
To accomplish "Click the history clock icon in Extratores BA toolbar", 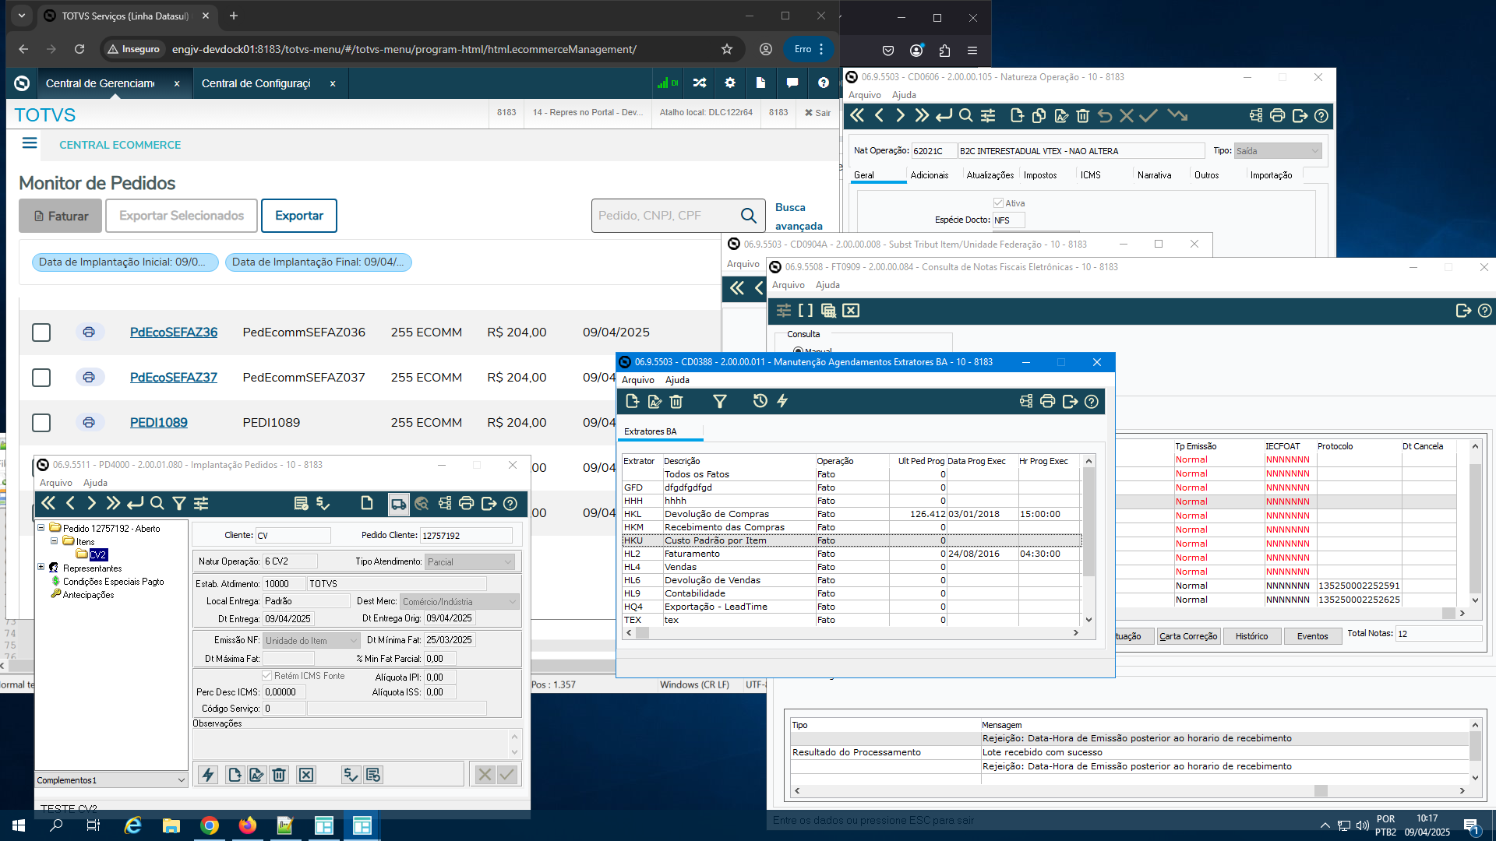I will pos(760,401).
